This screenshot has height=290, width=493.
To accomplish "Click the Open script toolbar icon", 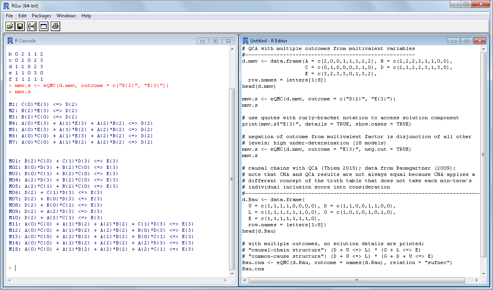I will 10,26.
